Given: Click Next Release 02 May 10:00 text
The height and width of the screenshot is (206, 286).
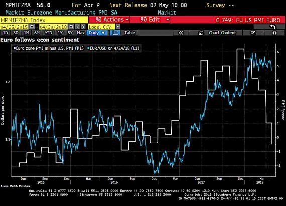Looking at the screenshot, I should tap(148, 5).
